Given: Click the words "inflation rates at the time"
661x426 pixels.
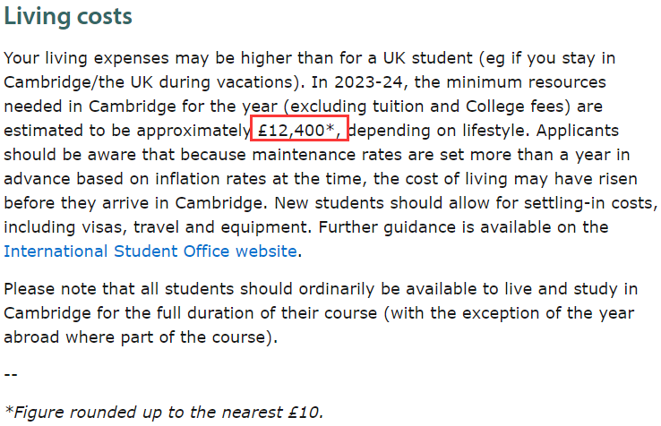Looking at the screenshot, I should [x=283, y=179].
